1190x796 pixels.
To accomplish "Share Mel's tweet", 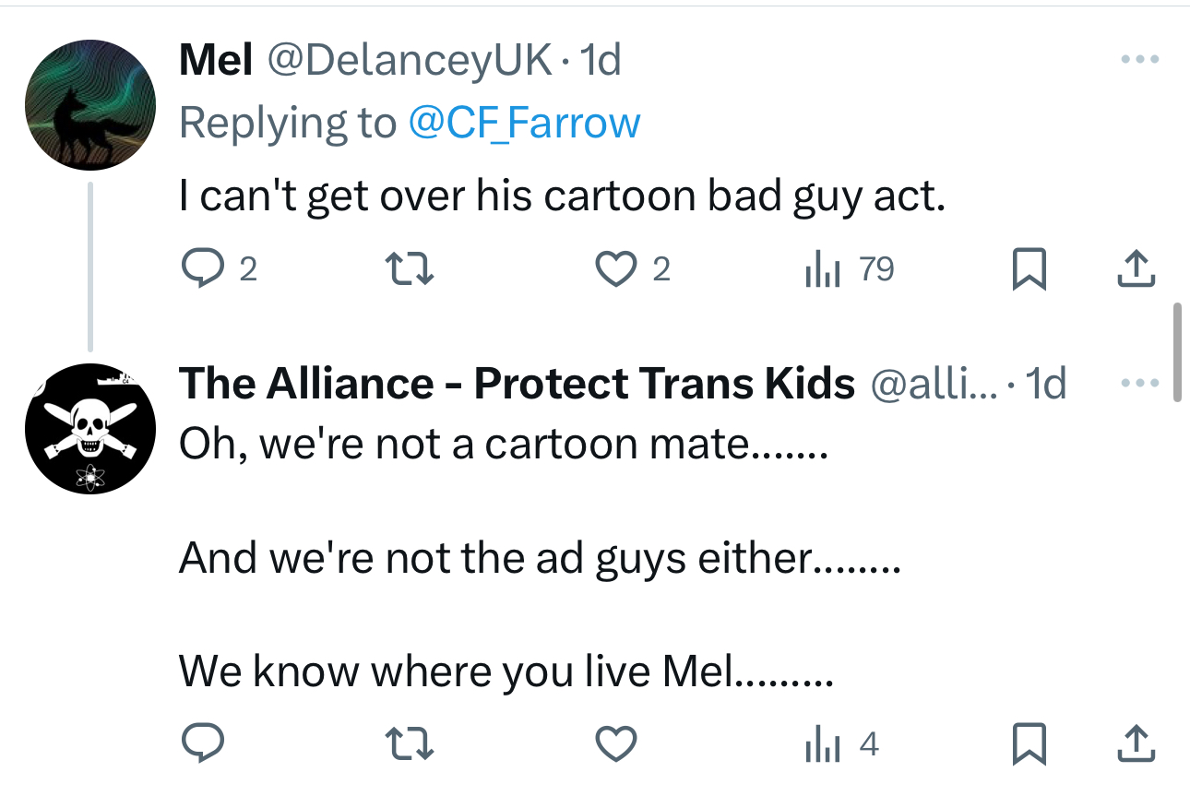I will coord(1136,268).
